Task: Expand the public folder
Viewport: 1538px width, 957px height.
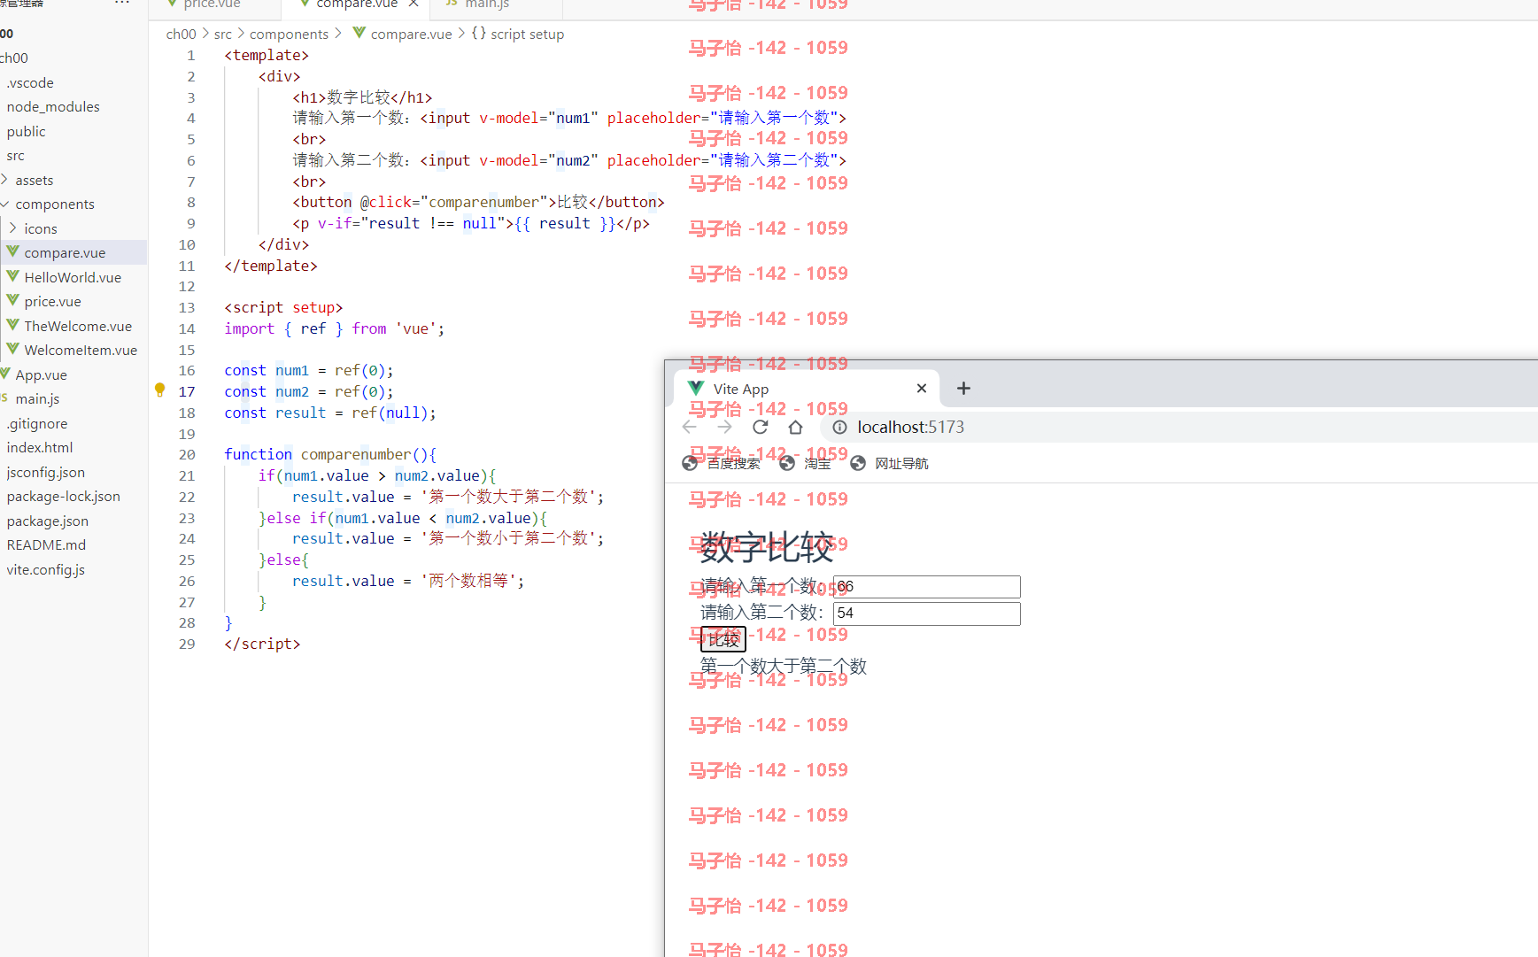Action: pyautogui.click(x=27, y=131)
